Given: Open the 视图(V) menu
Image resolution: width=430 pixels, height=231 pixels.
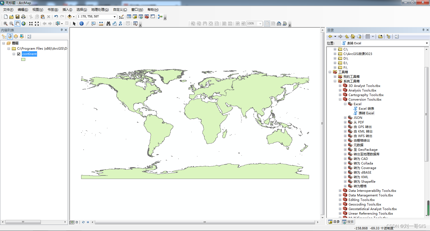Looking at the screenshot, I should pos(38,10).
